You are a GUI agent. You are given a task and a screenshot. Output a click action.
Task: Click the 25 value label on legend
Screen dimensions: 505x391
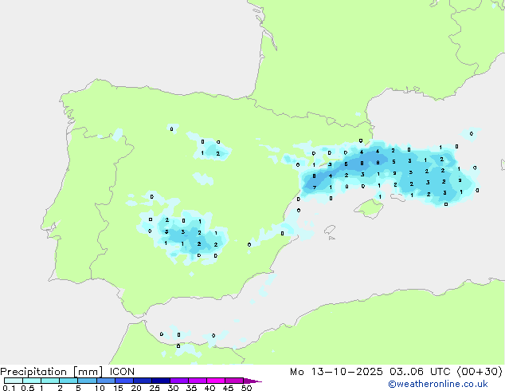[154, 389]
